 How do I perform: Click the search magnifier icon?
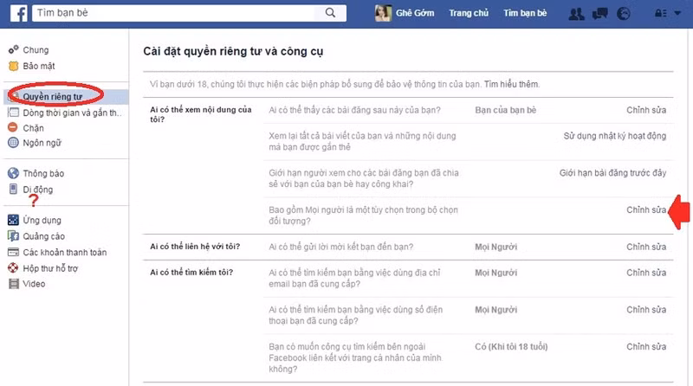pos(330,13)
